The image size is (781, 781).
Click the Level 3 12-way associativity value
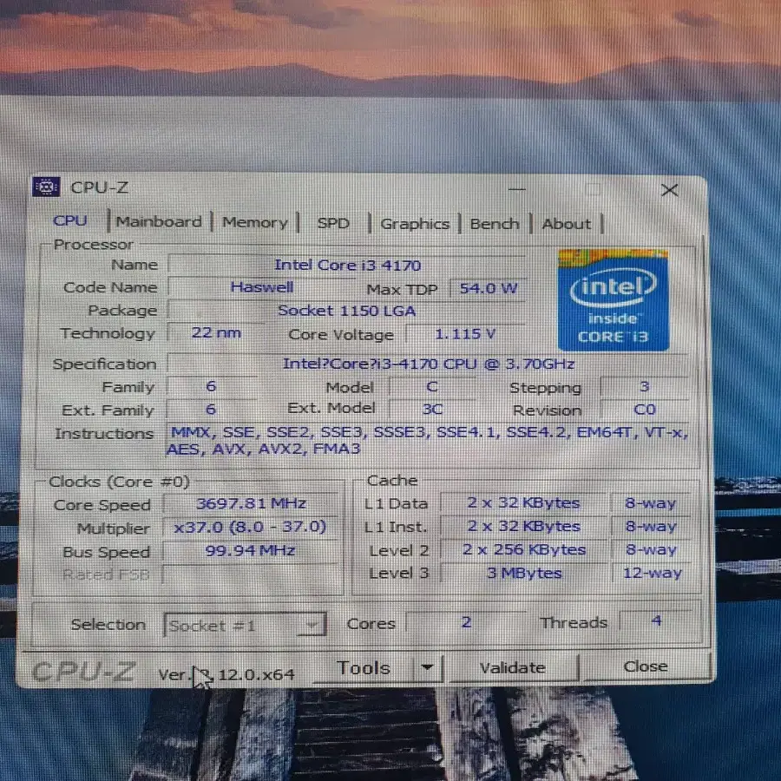(x=652, y=573)
